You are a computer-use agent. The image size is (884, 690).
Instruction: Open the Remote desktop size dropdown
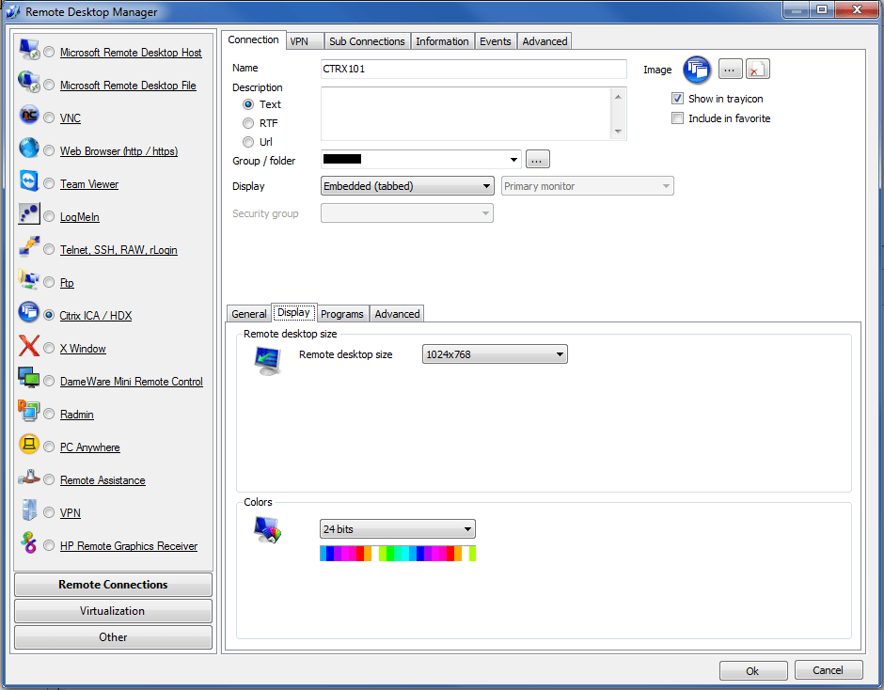[x=494, y=353]
